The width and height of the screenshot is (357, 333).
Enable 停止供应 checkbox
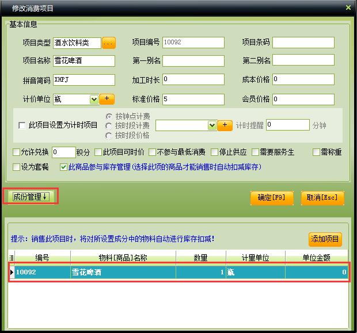pos(214,152)
